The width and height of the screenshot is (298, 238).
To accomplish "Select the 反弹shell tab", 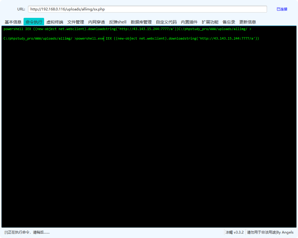I will point(117,22).
